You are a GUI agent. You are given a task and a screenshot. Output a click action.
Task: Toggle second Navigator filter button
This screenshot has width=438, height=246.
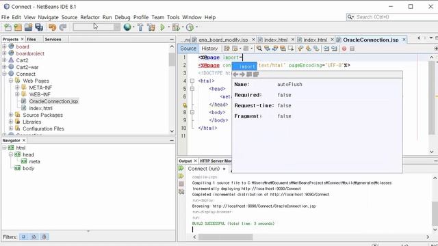[x=34, y=237]
